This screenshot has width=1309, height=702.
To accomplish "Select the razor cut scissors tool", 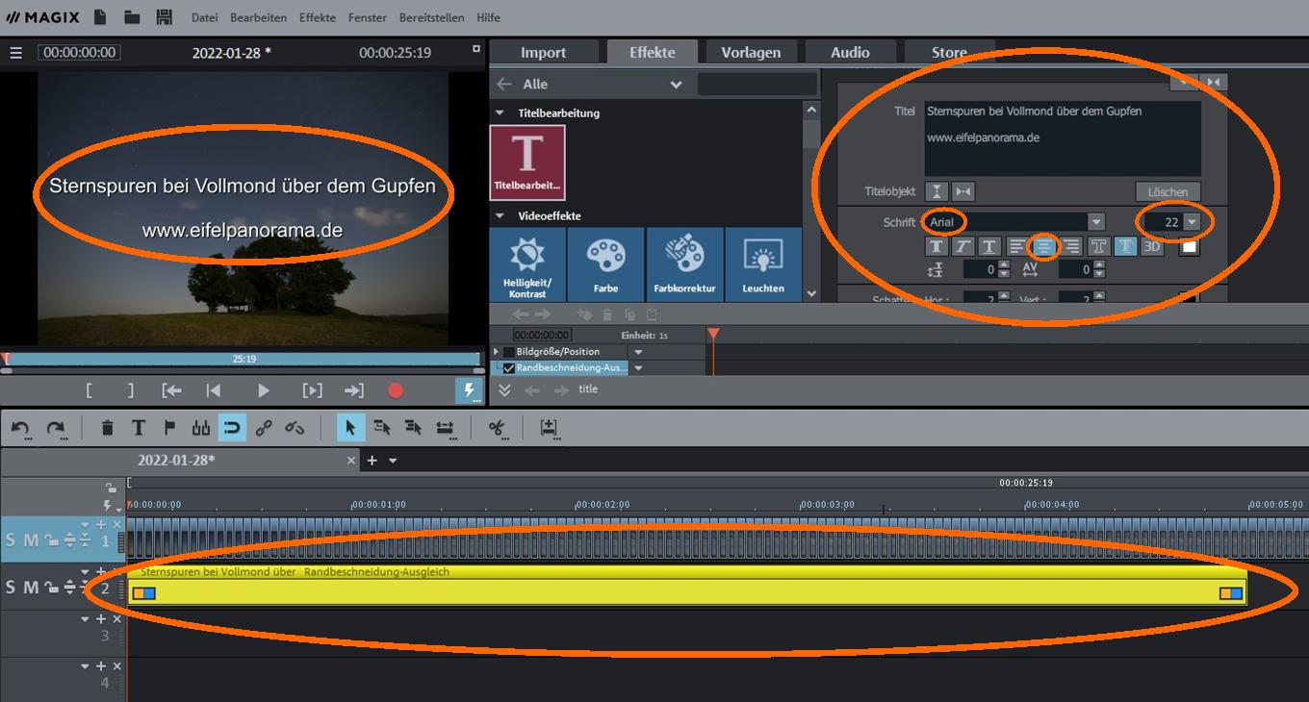I will (x=497, y=428).
